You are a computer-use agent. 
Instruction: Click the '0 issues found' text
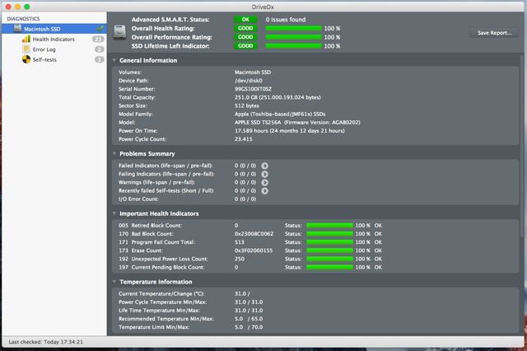(286, 20)
